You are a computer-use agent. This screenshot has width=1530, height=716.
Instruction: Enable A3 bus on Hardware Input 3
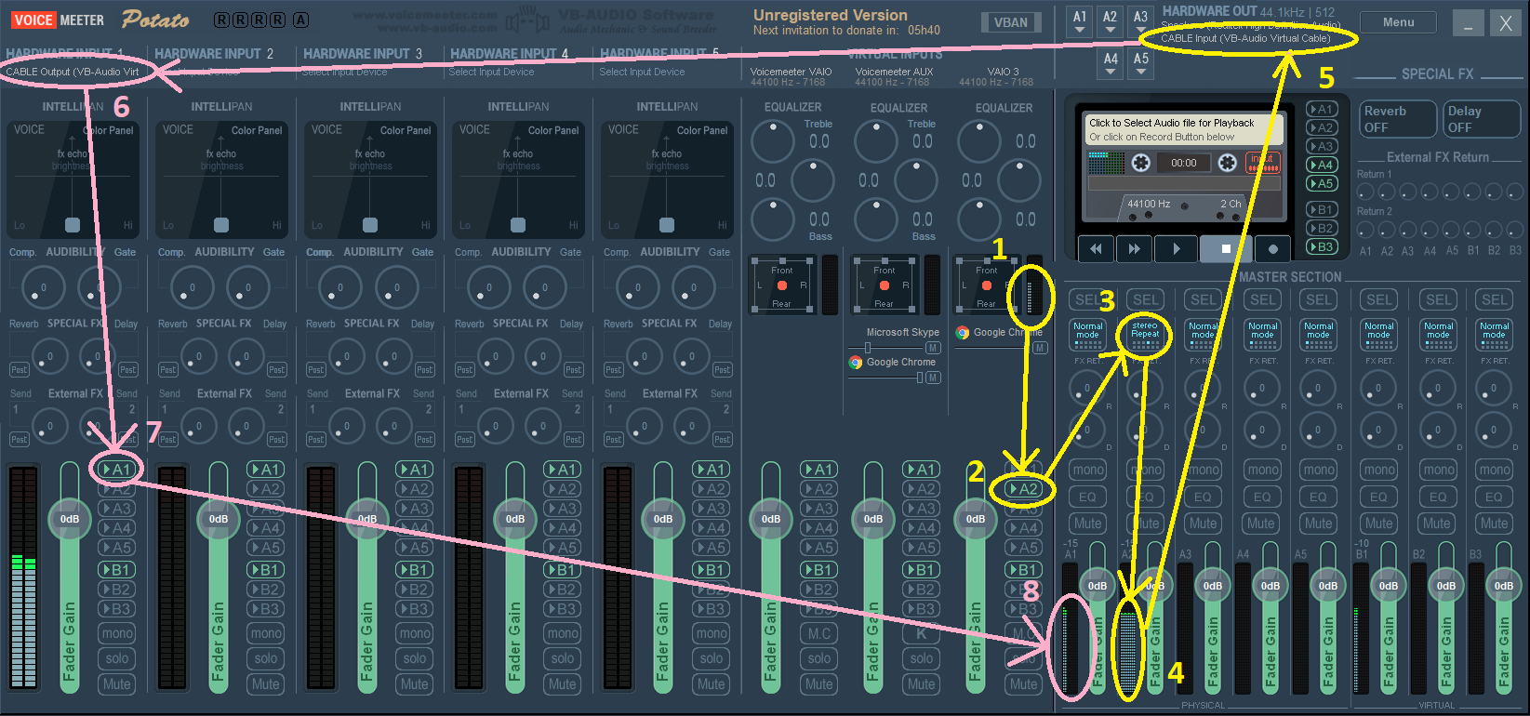[414, 509]
